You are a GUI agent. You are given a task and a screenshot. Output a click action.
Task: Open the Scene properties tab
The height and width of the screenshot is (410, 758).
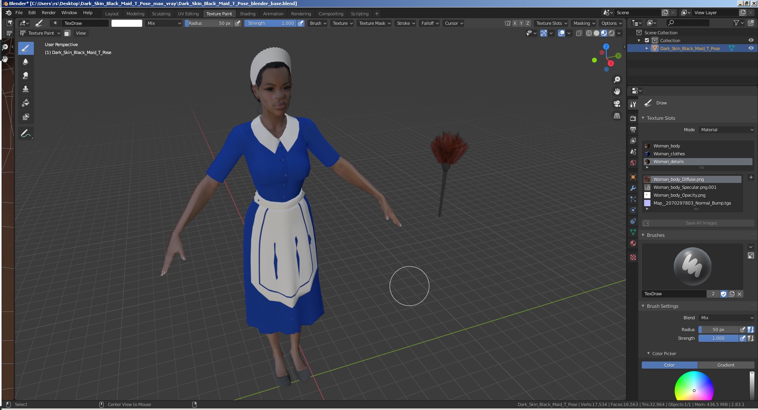click(x=633, y=151)
